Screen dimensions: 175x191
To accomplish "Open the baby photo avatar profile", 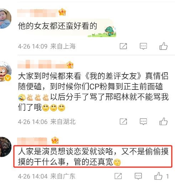I will tap(5, 19).
